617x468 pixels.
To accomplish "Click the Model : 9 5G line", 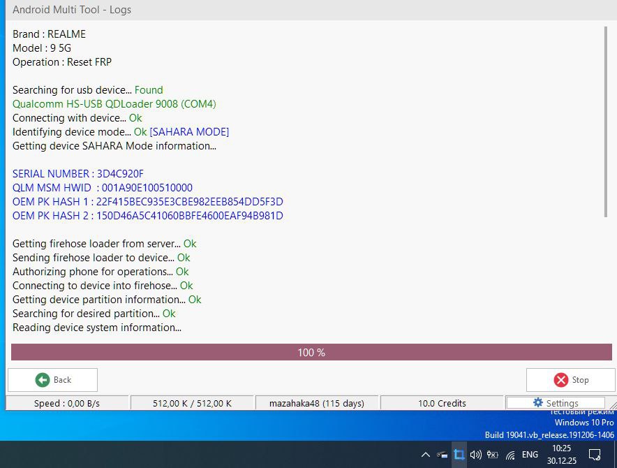I will click(x=42, y=48).
